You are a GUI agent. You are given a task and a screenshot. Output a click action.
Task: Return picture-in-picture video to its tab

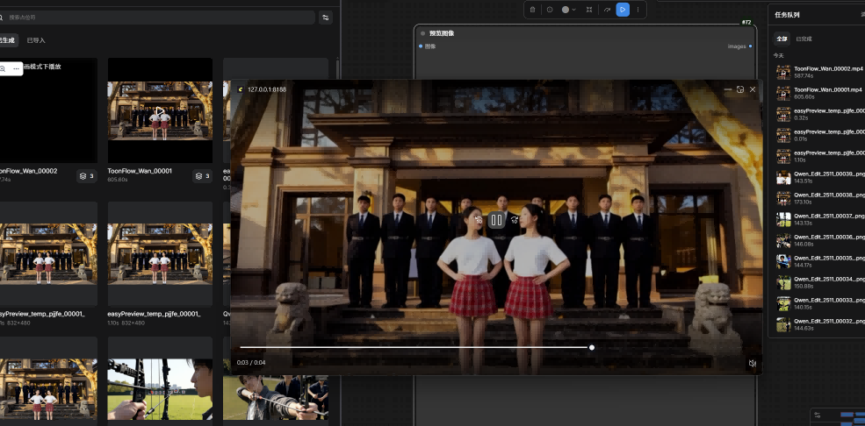[740, 89]
